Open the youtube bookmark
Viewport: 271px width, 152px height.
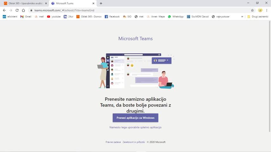point(54,16)
